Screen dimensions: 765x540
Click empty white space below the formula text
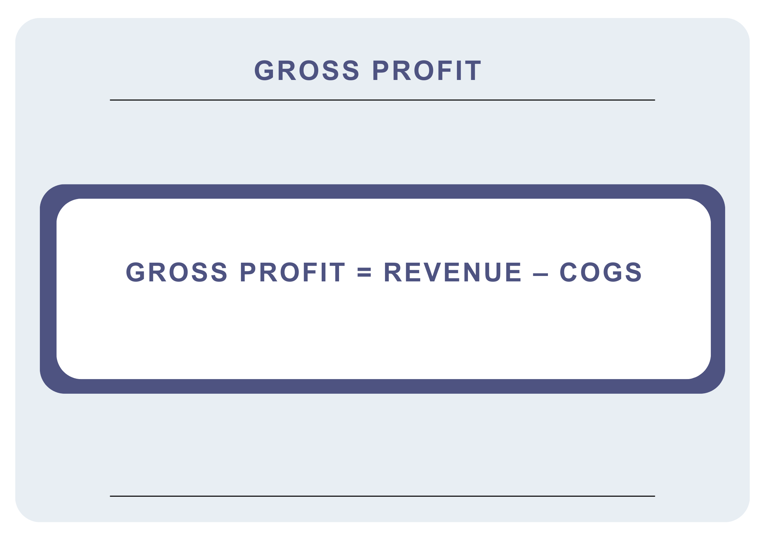click(382, 333)
